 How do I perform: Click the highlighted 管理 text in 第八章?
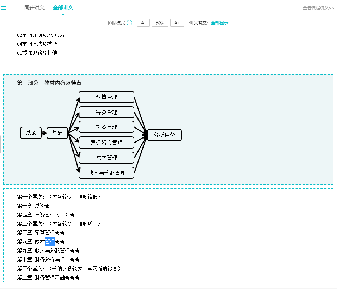(51, 242)
